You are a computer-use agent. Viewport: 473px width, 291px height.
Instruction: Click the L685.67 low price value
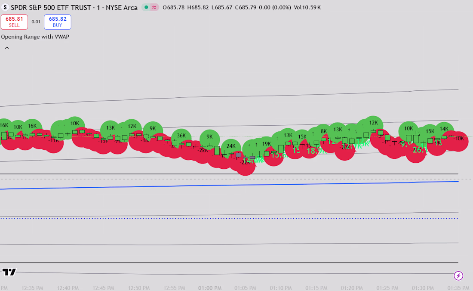(x=222, y=7)
